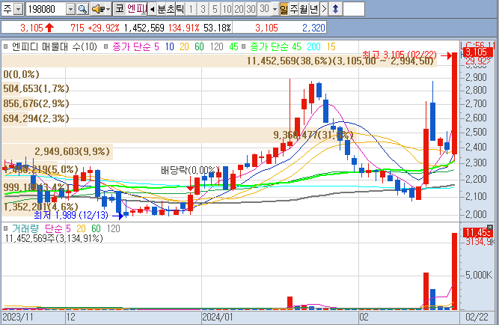Click the square marker beside 엔피디 매물대
The height and width of the screenshot is (325, 499).
(5, 47)
